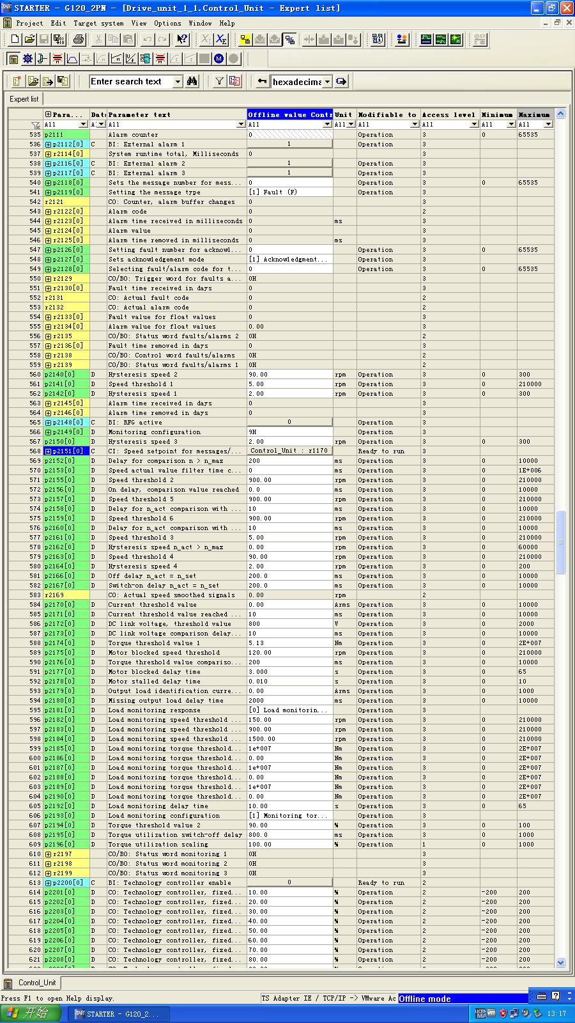575x1023 pixels.
Task: Open the hexadecimal number format dropdown
Action: tap(327, 82)
